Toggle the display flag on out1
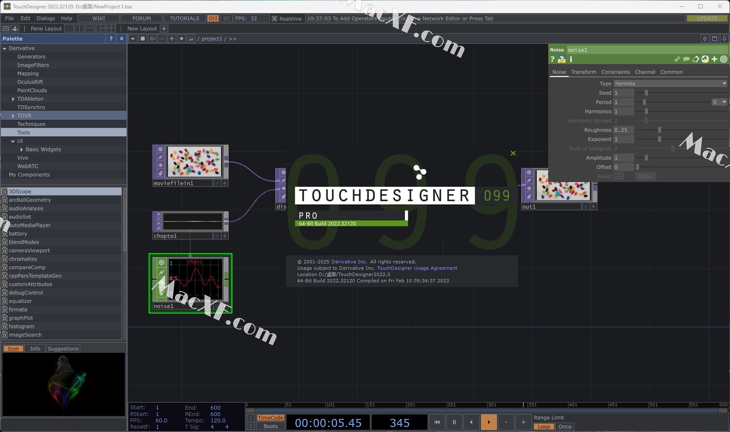The image size is (730, 432). coord(586,207)
